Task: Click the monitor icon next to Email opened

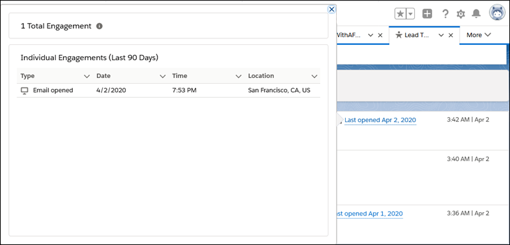Action: coord(25,91)
